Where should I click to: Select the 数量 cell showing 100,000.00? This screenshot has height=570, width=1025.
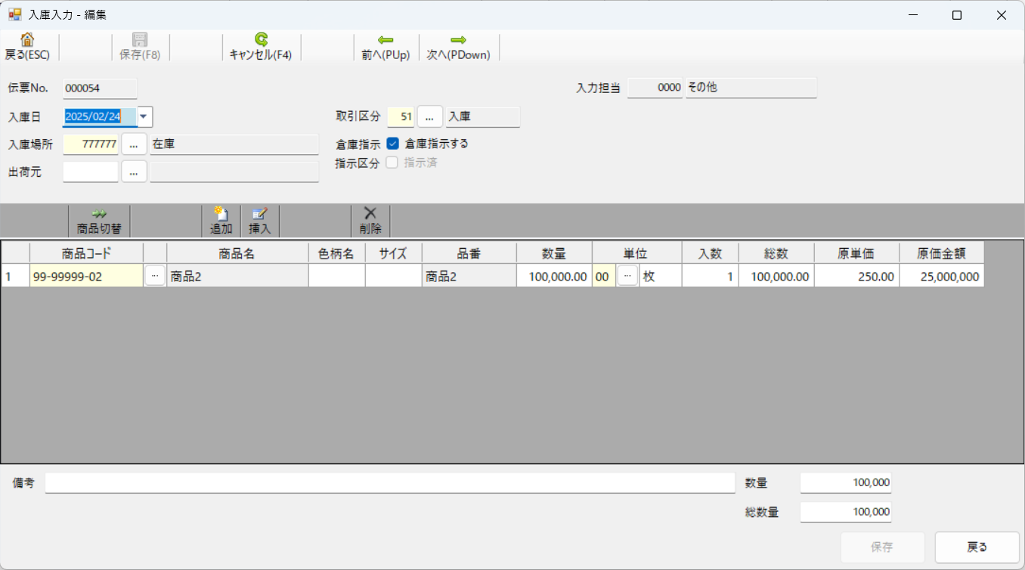click(554, 277)
